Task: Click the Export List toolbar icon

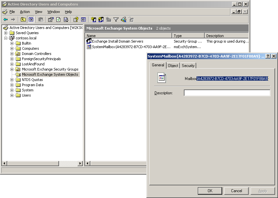Action: point(66,20)
